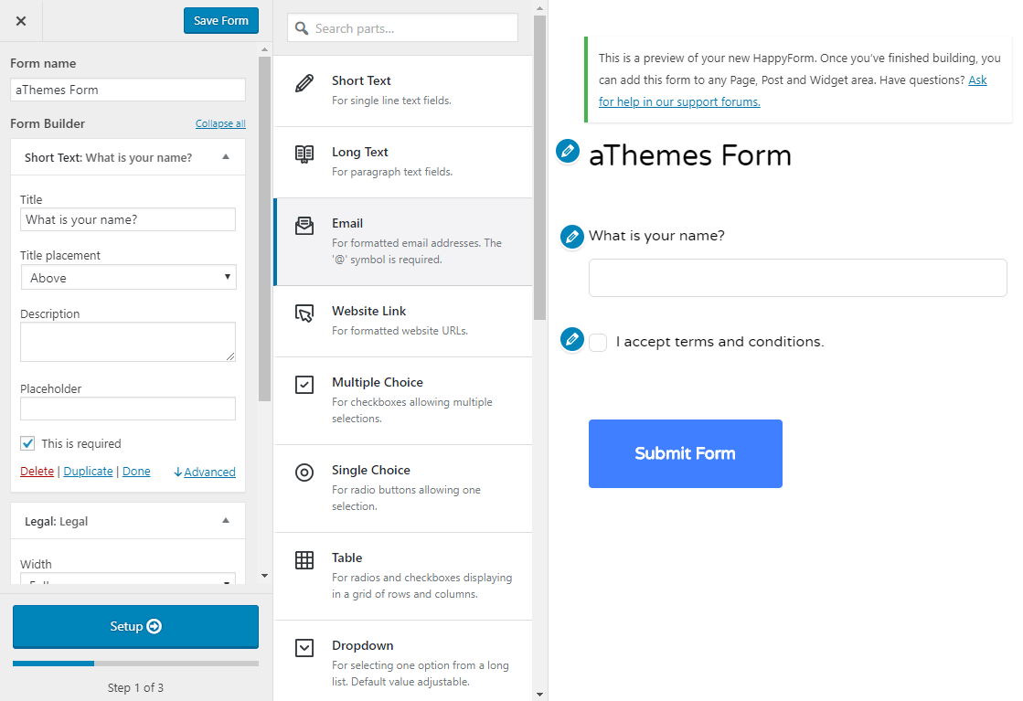Click the edit pencil beside form title

(x=568, y=151)
